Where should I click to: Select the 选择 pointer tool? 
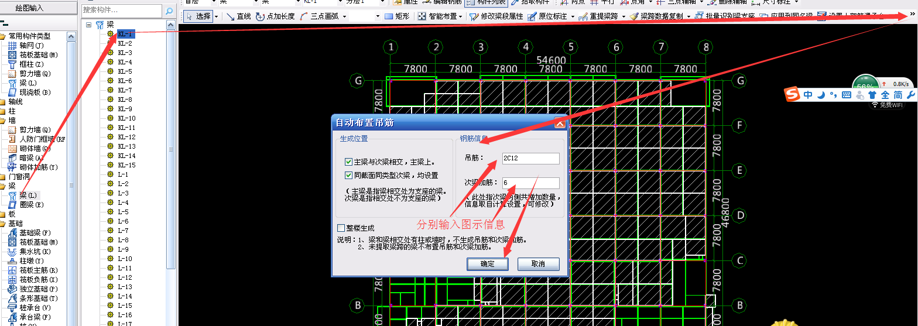point(198,16)
